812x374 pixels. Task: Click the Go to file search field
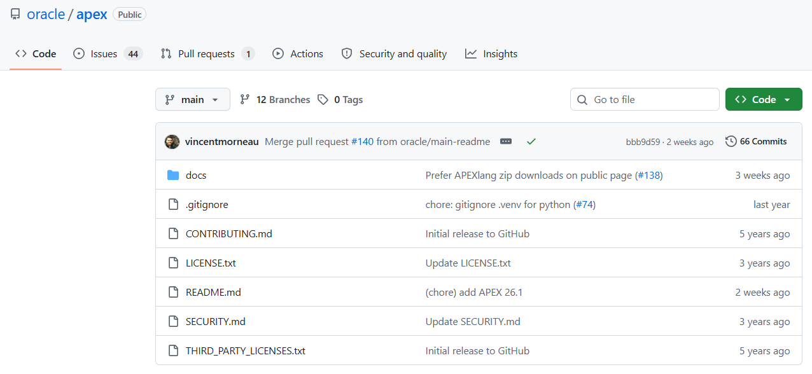[x=645, y=99]
